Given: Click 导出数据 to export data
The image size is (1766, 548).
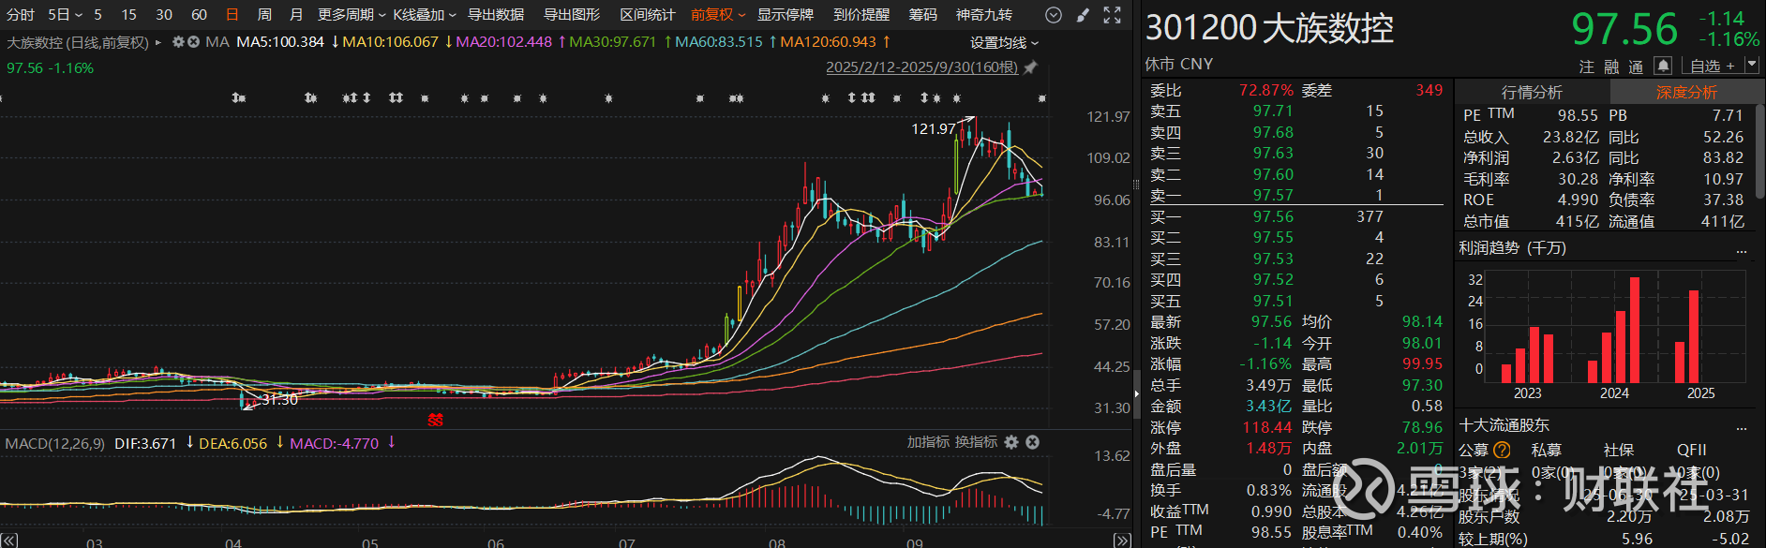Looking at the screenshot, I should point(496,15).
